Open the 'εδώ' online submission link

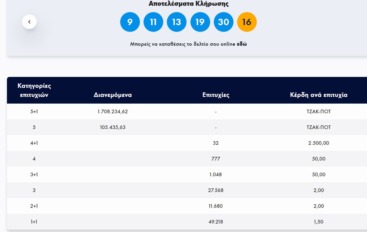pos(242,44)
